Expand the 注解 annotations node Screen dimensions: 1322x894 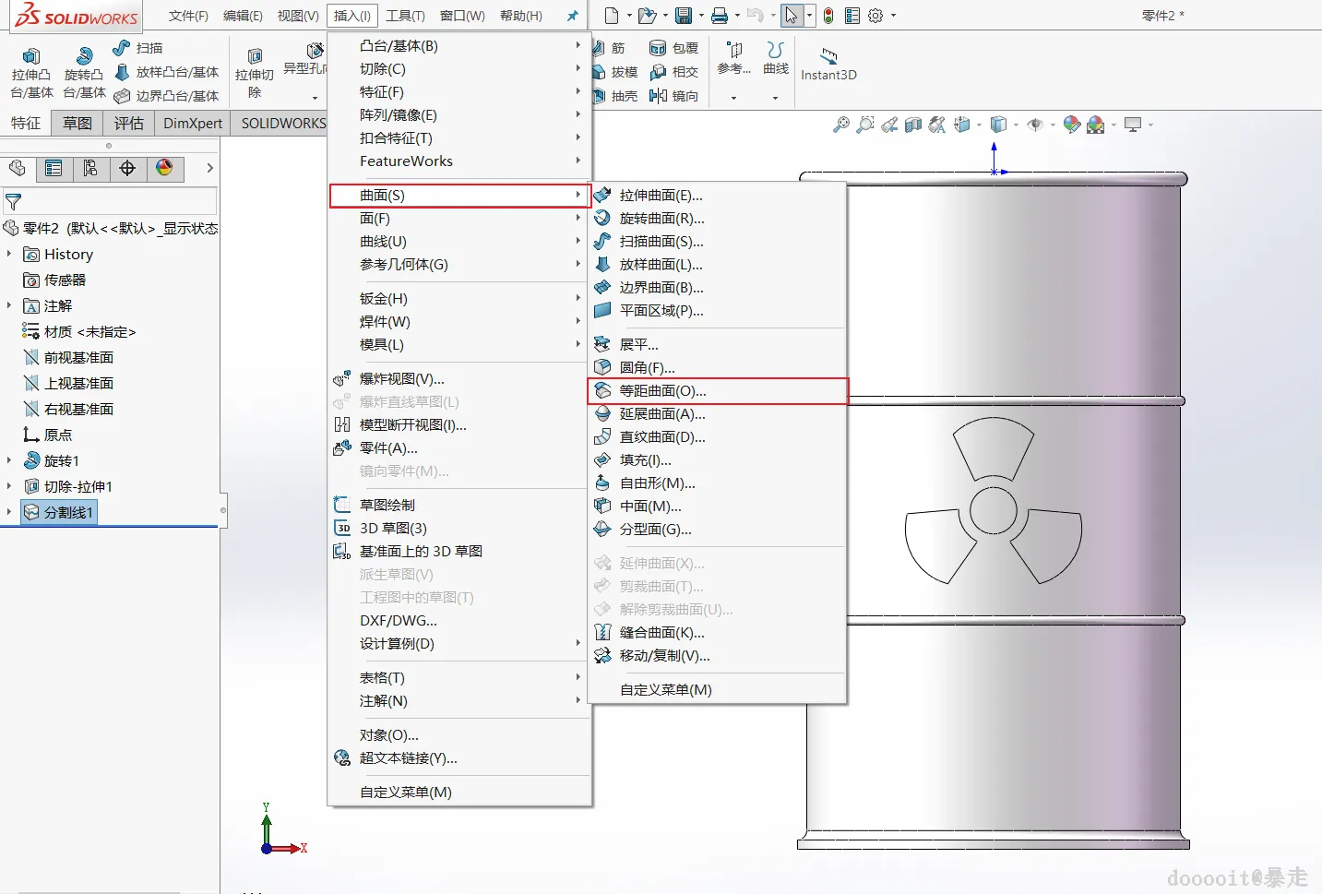tap(9, 305)
